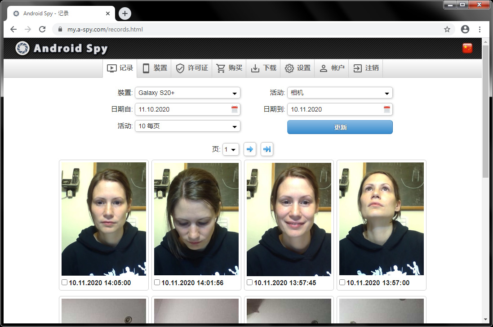Jump to last page arrow icon
The image size is (493, 327).
[x=266, y=149]
